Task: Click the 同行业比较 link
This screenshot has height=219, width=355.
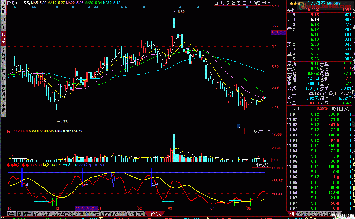Action: coord(340,109)
